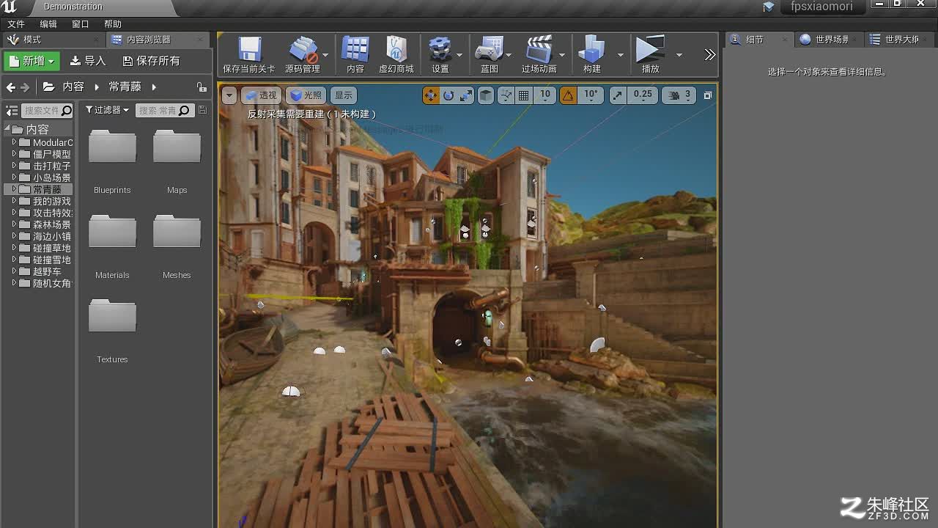Click the Perspective view mode button
The height and width of the screenshot is (528, 938).
point(262,95)
